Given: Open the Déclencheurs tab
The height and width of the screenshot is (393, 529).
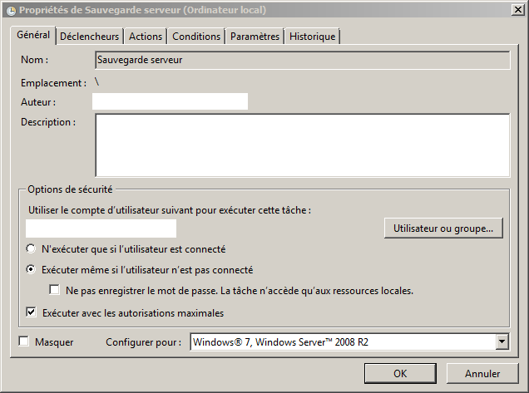Looking at the screenshot, I should [x=89, y=37].
